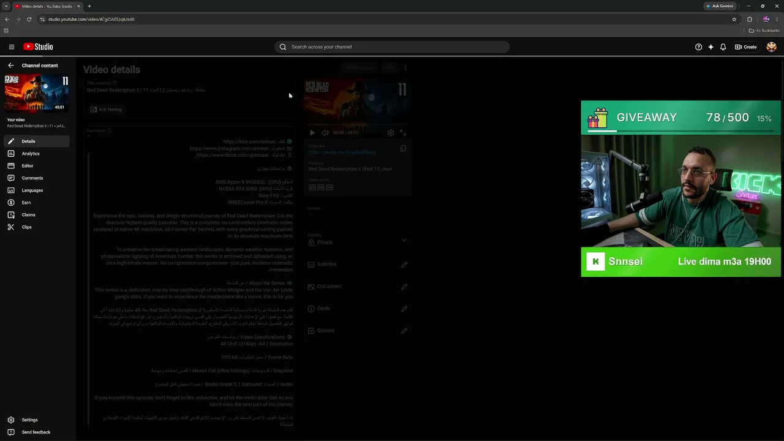Screen dimensions: 784x441
Task: Open the more options kebab menu
Action: (x=405, y=67)
